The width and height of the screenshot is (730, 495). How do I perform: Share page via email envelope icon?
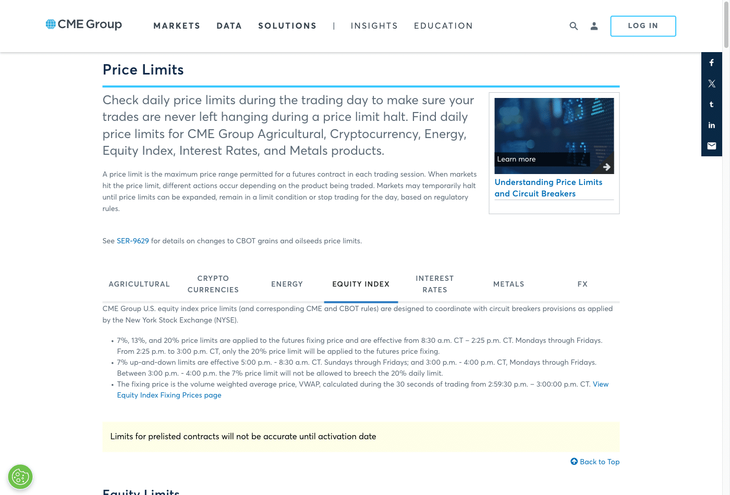click(x=712, y=146)
